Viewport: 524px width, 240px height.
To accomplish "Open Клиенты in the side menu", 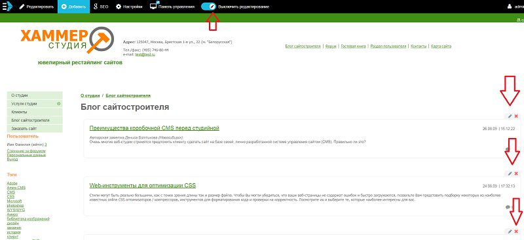I will pos(35,112).
